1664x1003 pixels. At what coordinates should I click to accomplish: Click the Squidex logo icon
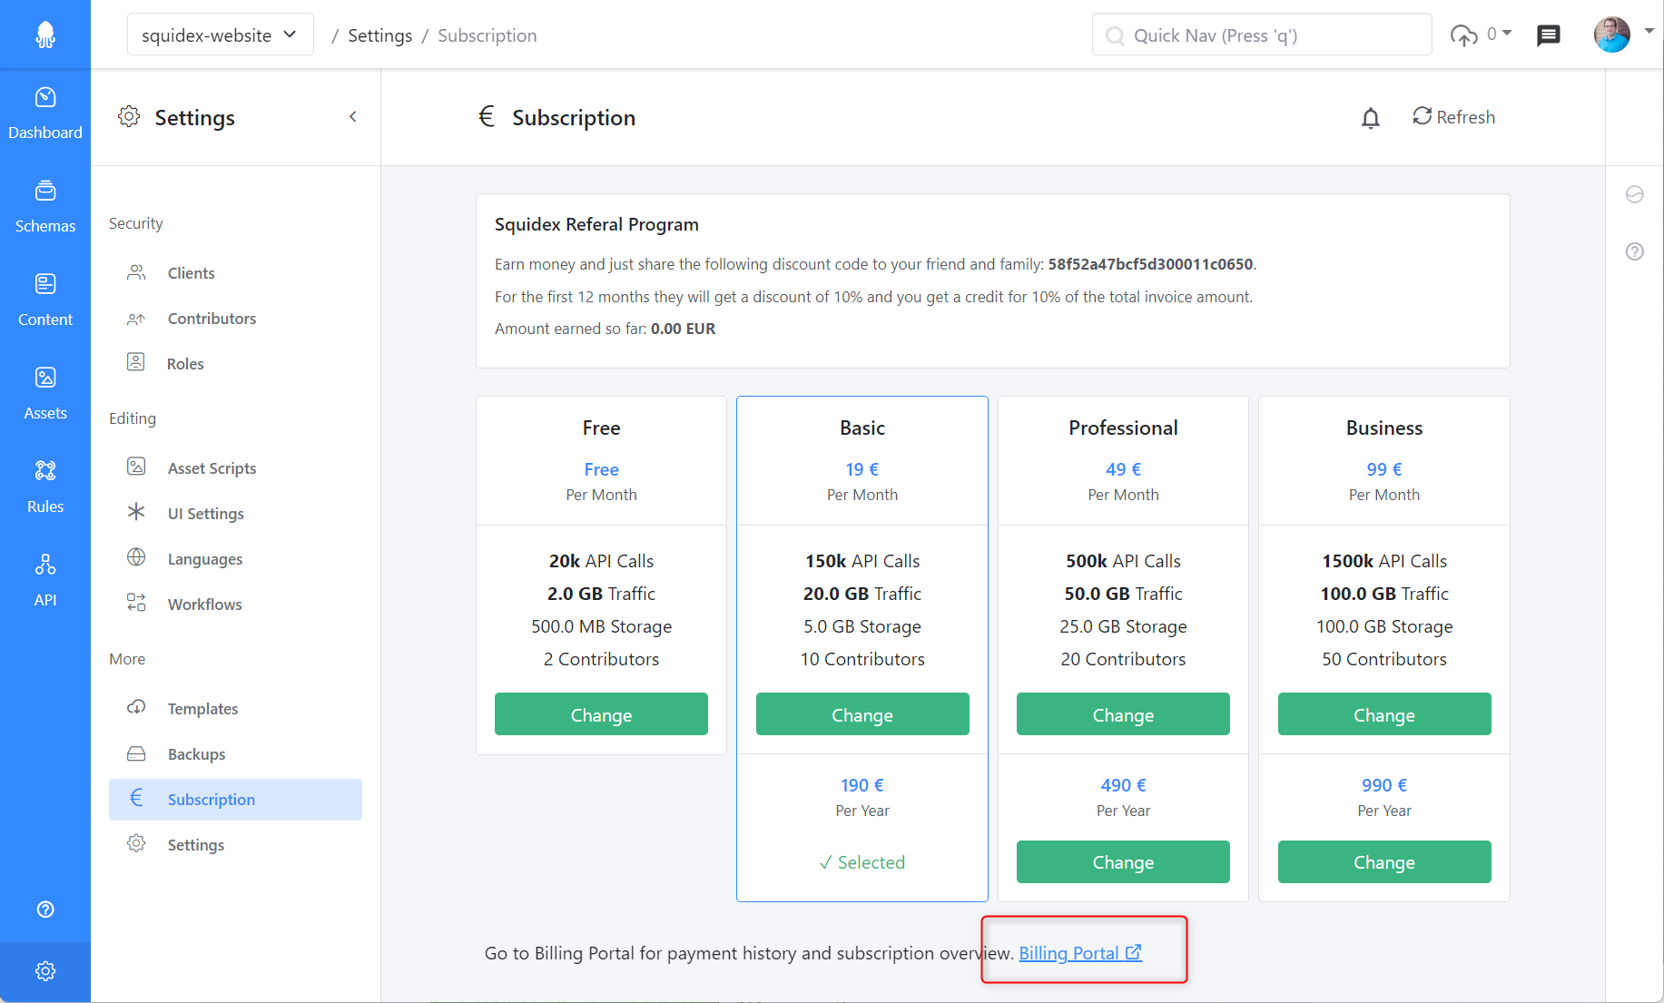(x=45, y=34)
